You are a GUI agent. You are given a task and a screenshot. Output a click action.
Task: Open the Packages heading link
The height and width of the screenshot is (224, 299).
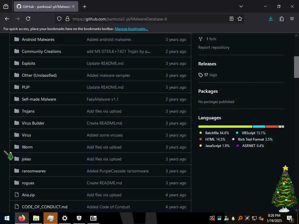coord(208,91)
